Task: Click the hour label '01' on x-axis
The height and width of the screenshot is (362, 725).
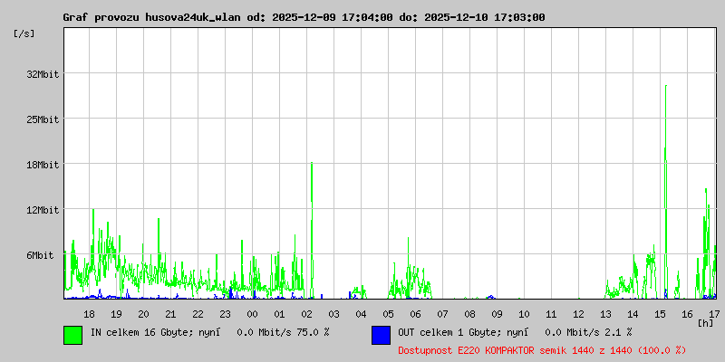Action: [280, 314]
